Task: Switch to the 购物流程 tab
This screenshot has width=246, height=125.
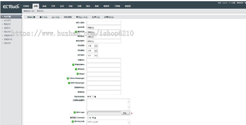Action: click(68, 17)
